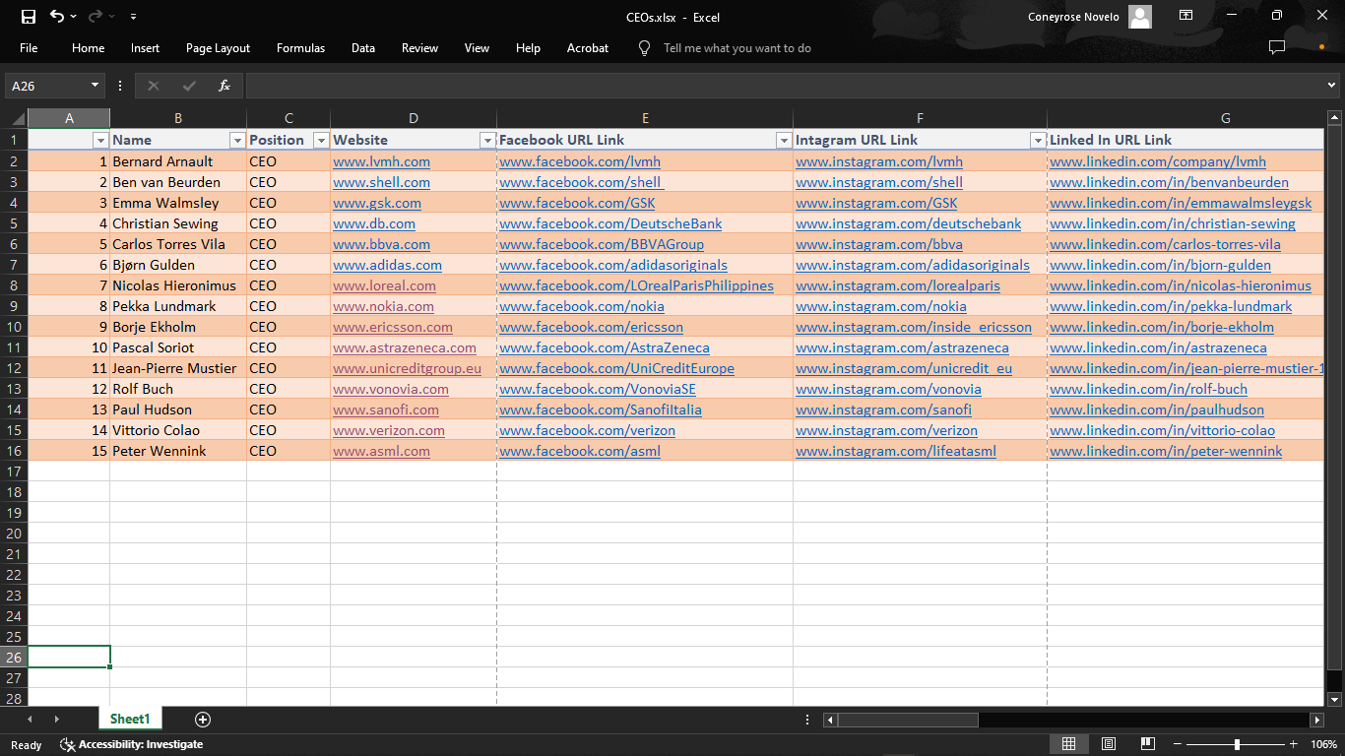Redo the last undone action
This screenshot has width=1345, height=756.
pyautogui.click(x=96, y=16)
